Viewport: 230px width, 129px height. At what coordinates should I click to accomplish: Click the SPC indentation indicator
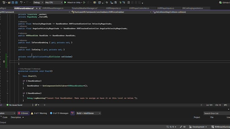(226, 105)
